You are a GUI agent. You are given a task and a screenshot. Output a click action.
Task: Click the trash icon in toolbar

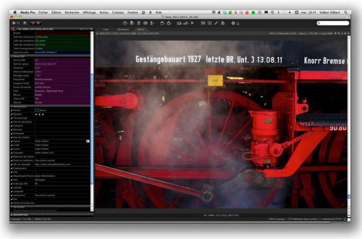[139, 23]
